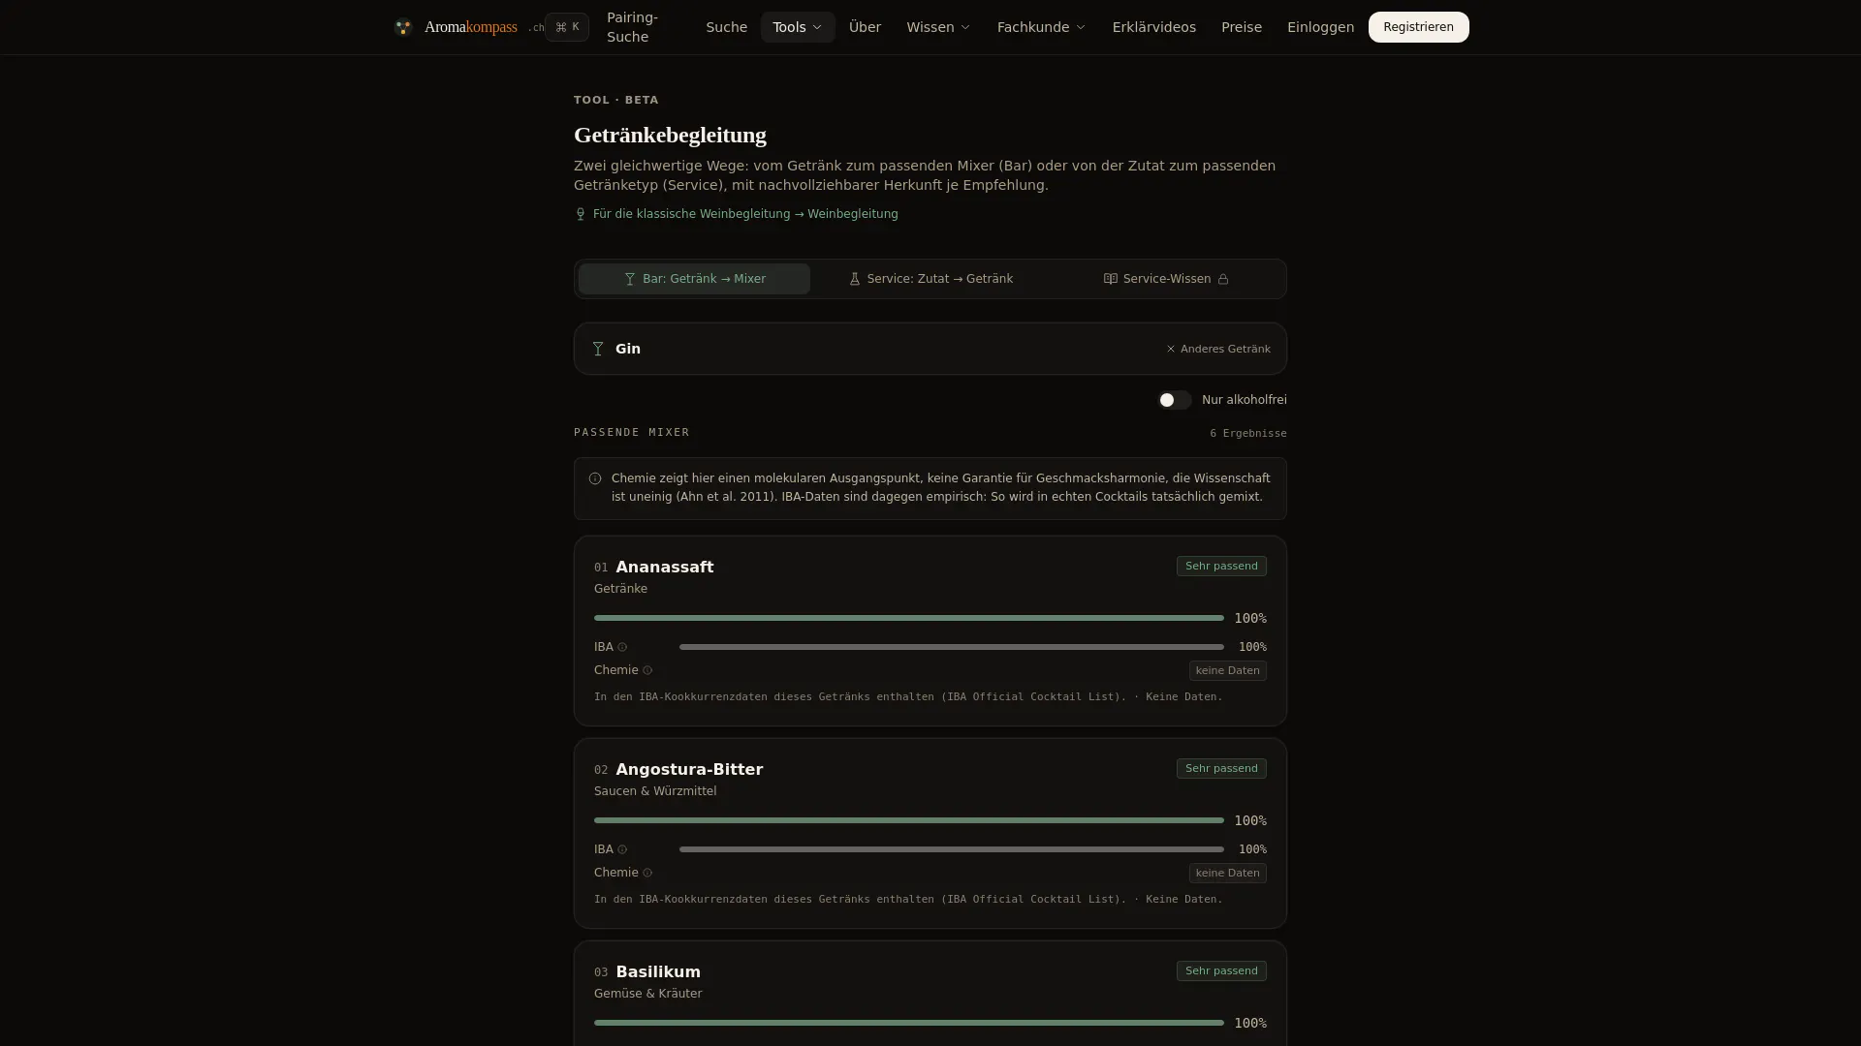Viewport: 1861px width, 1046px height.
Task: Expand the Wissen dropdown
Action: [x=938, y=27]
